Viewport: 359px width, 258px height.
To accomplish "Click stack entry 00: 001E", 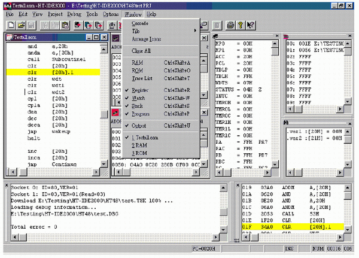I will point(315,44).
